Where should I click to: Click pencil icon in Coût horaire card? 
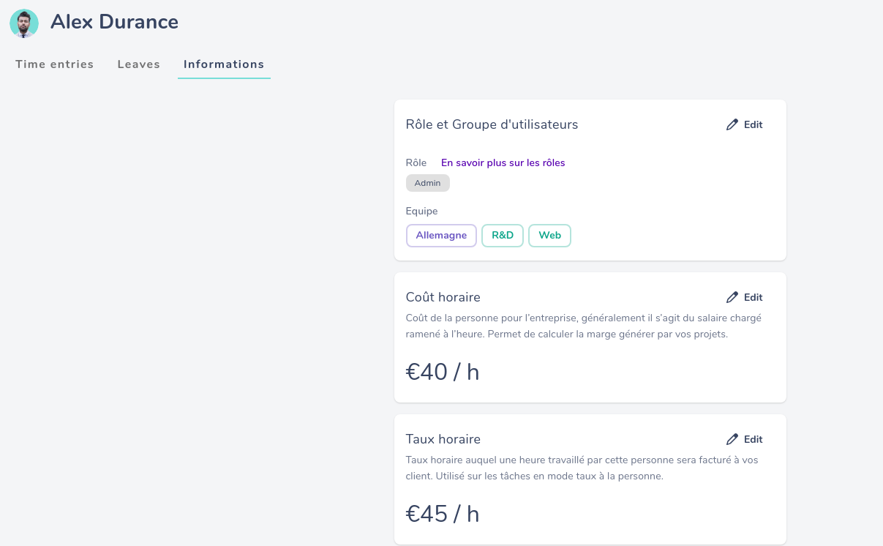[x=732, y=297]
